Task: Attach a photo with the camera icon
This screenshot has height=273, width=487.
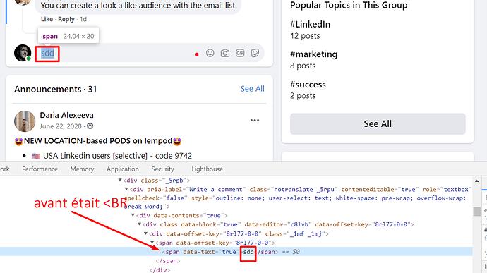Action: tap(225, 54)
